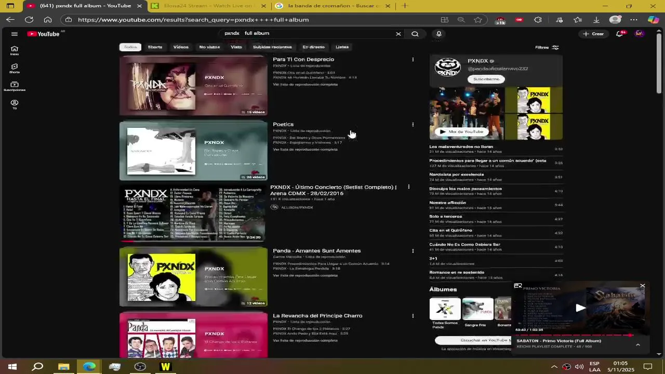Switch to the Eloisa24 Stream browser tab
Image resolution: width=665 pixels, height=374 pixels.
[x=208, y=6]
